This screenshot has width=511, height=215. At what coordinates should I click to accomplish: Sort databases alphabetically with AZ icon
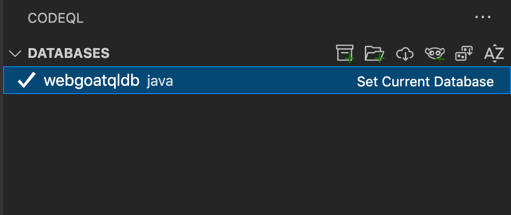pos(494,53)
